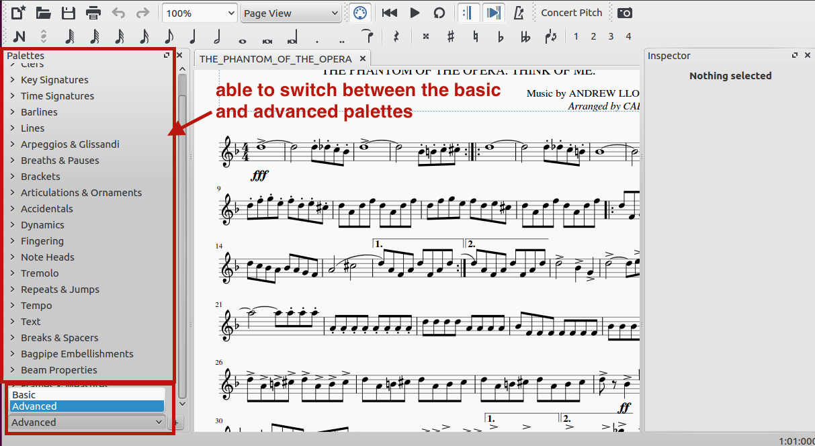The height and width of the screenshot is (446, 815).
Task: Open the Page View mode dropdown
Action: (x=291, y=13)
